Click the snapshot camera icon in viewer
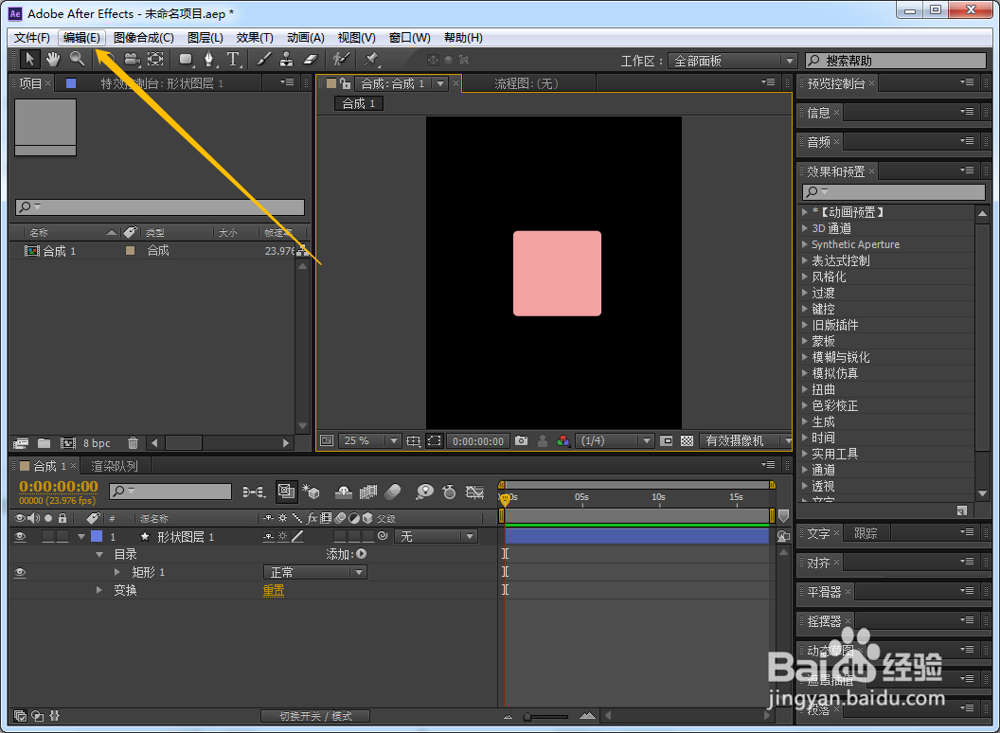Viewport: 1000px width, 733px height. pyautogui.click(x=521, y=440)
